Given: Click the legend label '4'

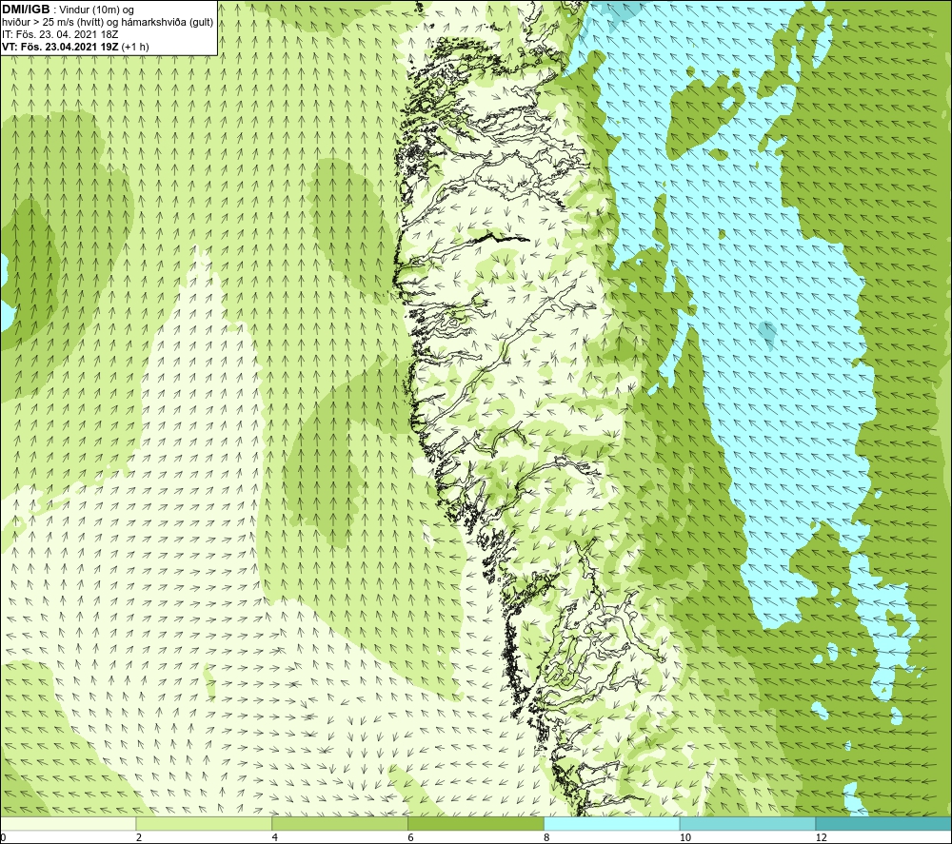Looking at the screenshot, I should click(275, 837).
